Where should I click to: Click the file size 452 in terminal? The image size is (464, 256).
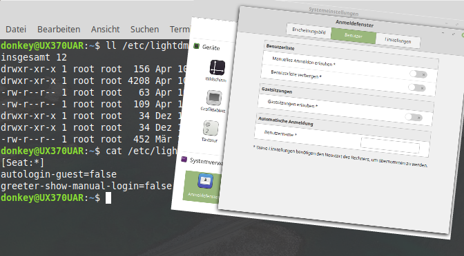tap(142, 139)
